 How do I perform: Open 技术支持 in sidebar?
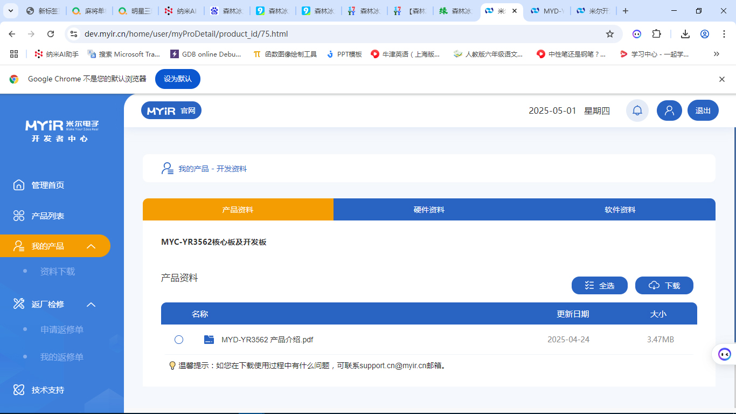(47, 390)
